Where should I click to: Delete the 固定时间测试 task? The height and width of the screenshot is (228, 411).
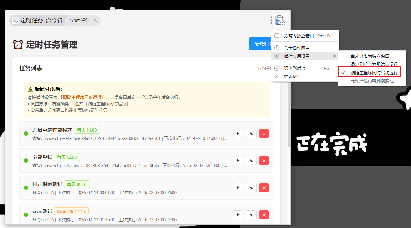264,188
